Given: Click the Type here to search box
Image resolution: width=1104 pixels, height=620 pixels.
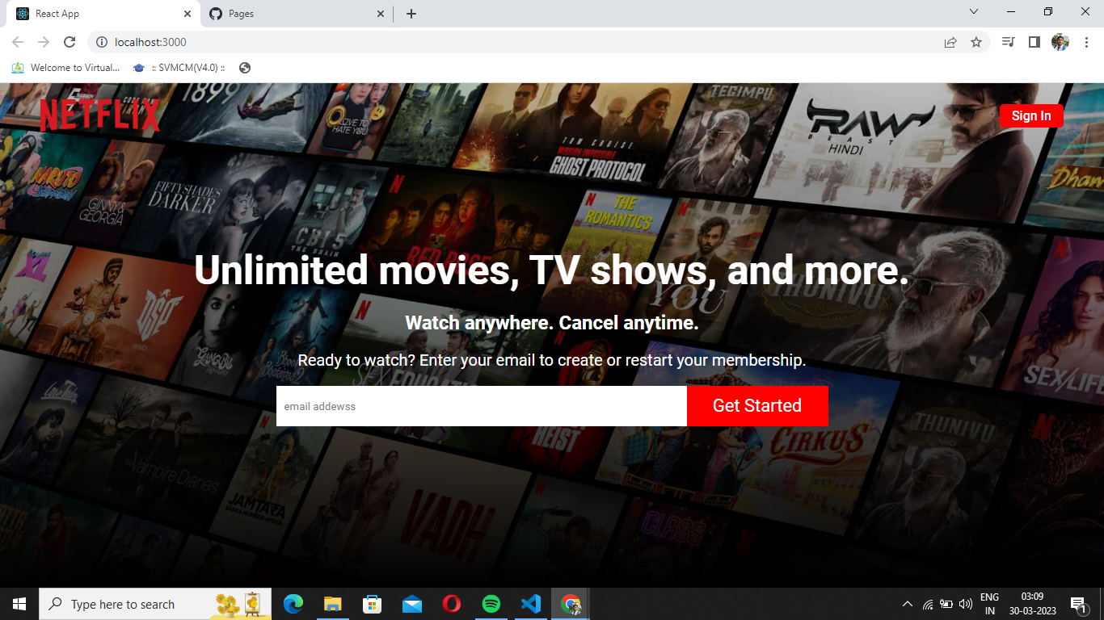Looking at the screenshot, I should click(x=155, y=604).
